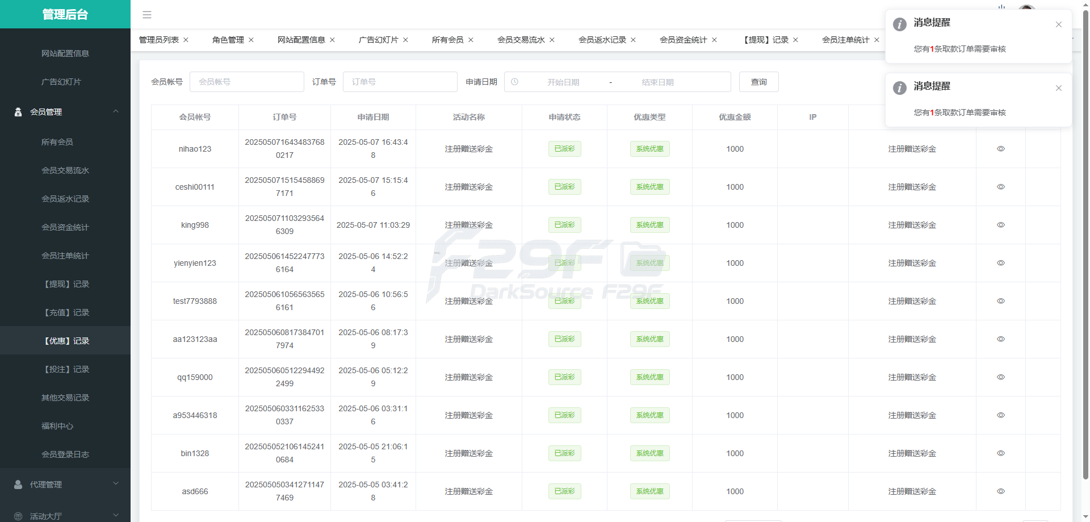
Task: View details for yienyien123 row eye icon
Action: click(1001, 263)
